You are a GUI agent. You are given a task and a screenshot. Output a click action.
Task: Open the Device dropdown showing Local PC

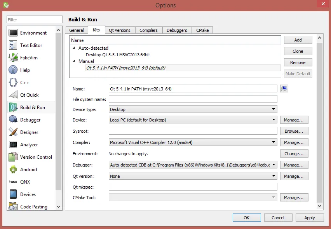pyautogui.click(x=193, y=120)
